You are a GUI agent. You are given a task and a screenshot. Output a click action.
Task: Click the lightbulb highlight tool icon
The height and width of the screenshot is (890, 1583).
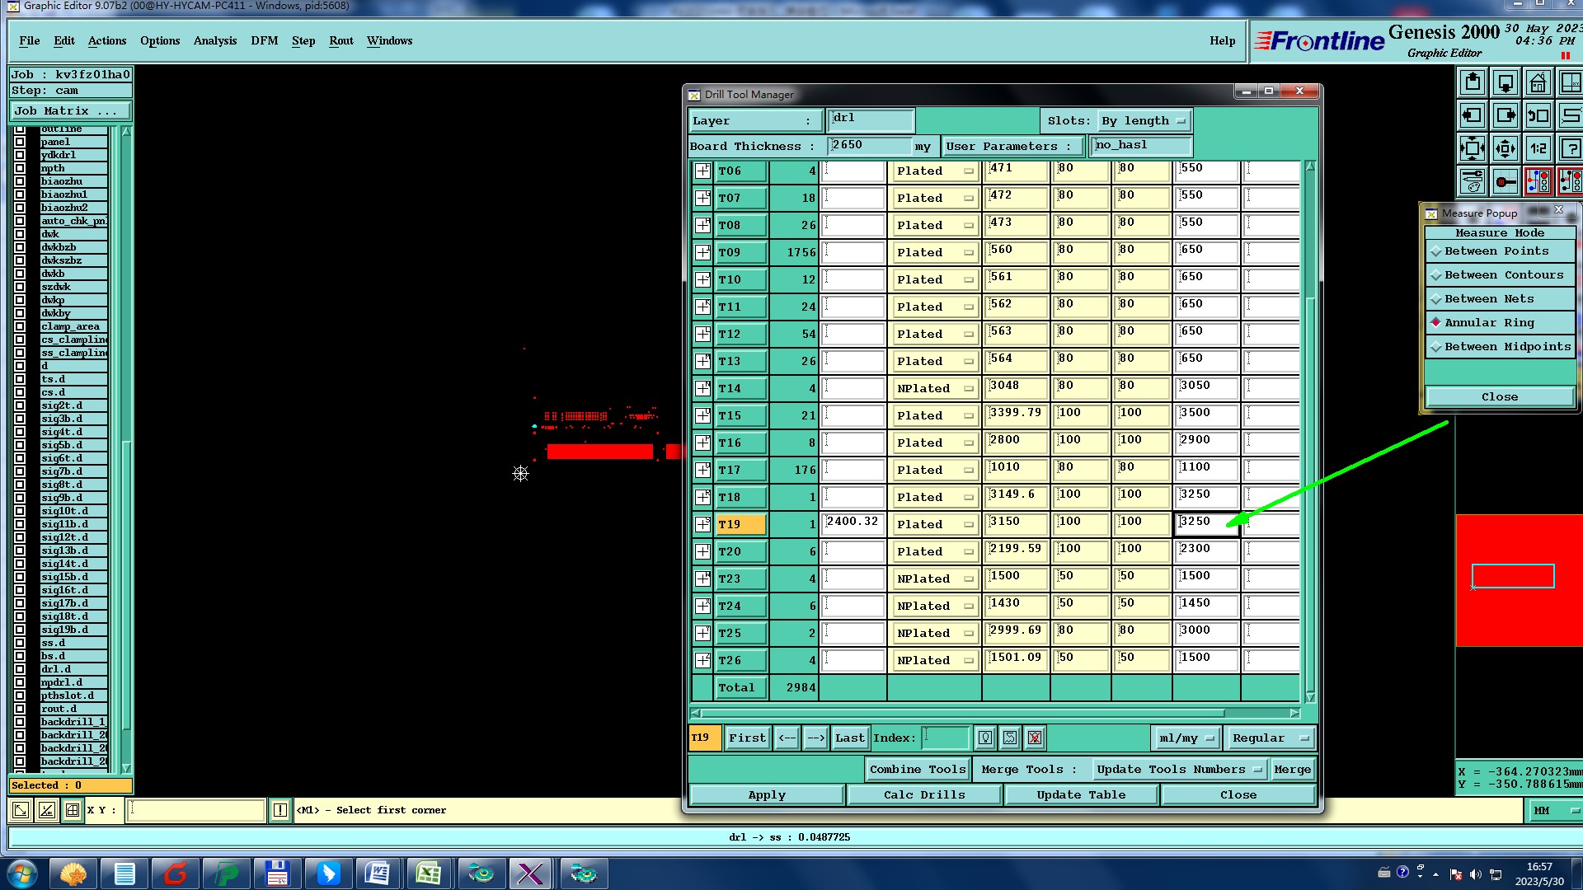[985, 738]
